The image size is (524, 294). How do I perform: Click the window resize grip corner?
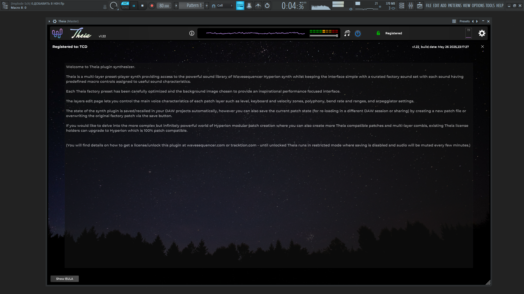[488, 283]
